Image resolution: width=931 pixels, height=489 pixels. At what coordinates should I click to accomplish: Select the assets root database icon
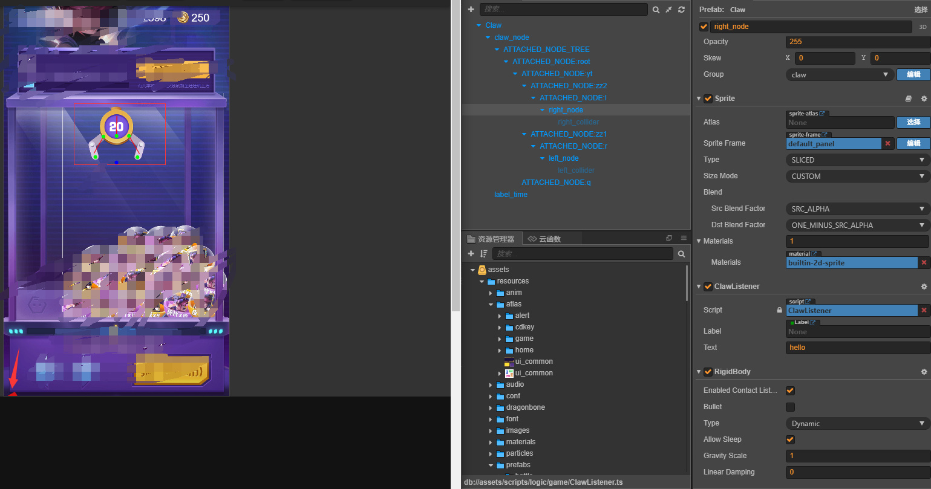(482, 270)
